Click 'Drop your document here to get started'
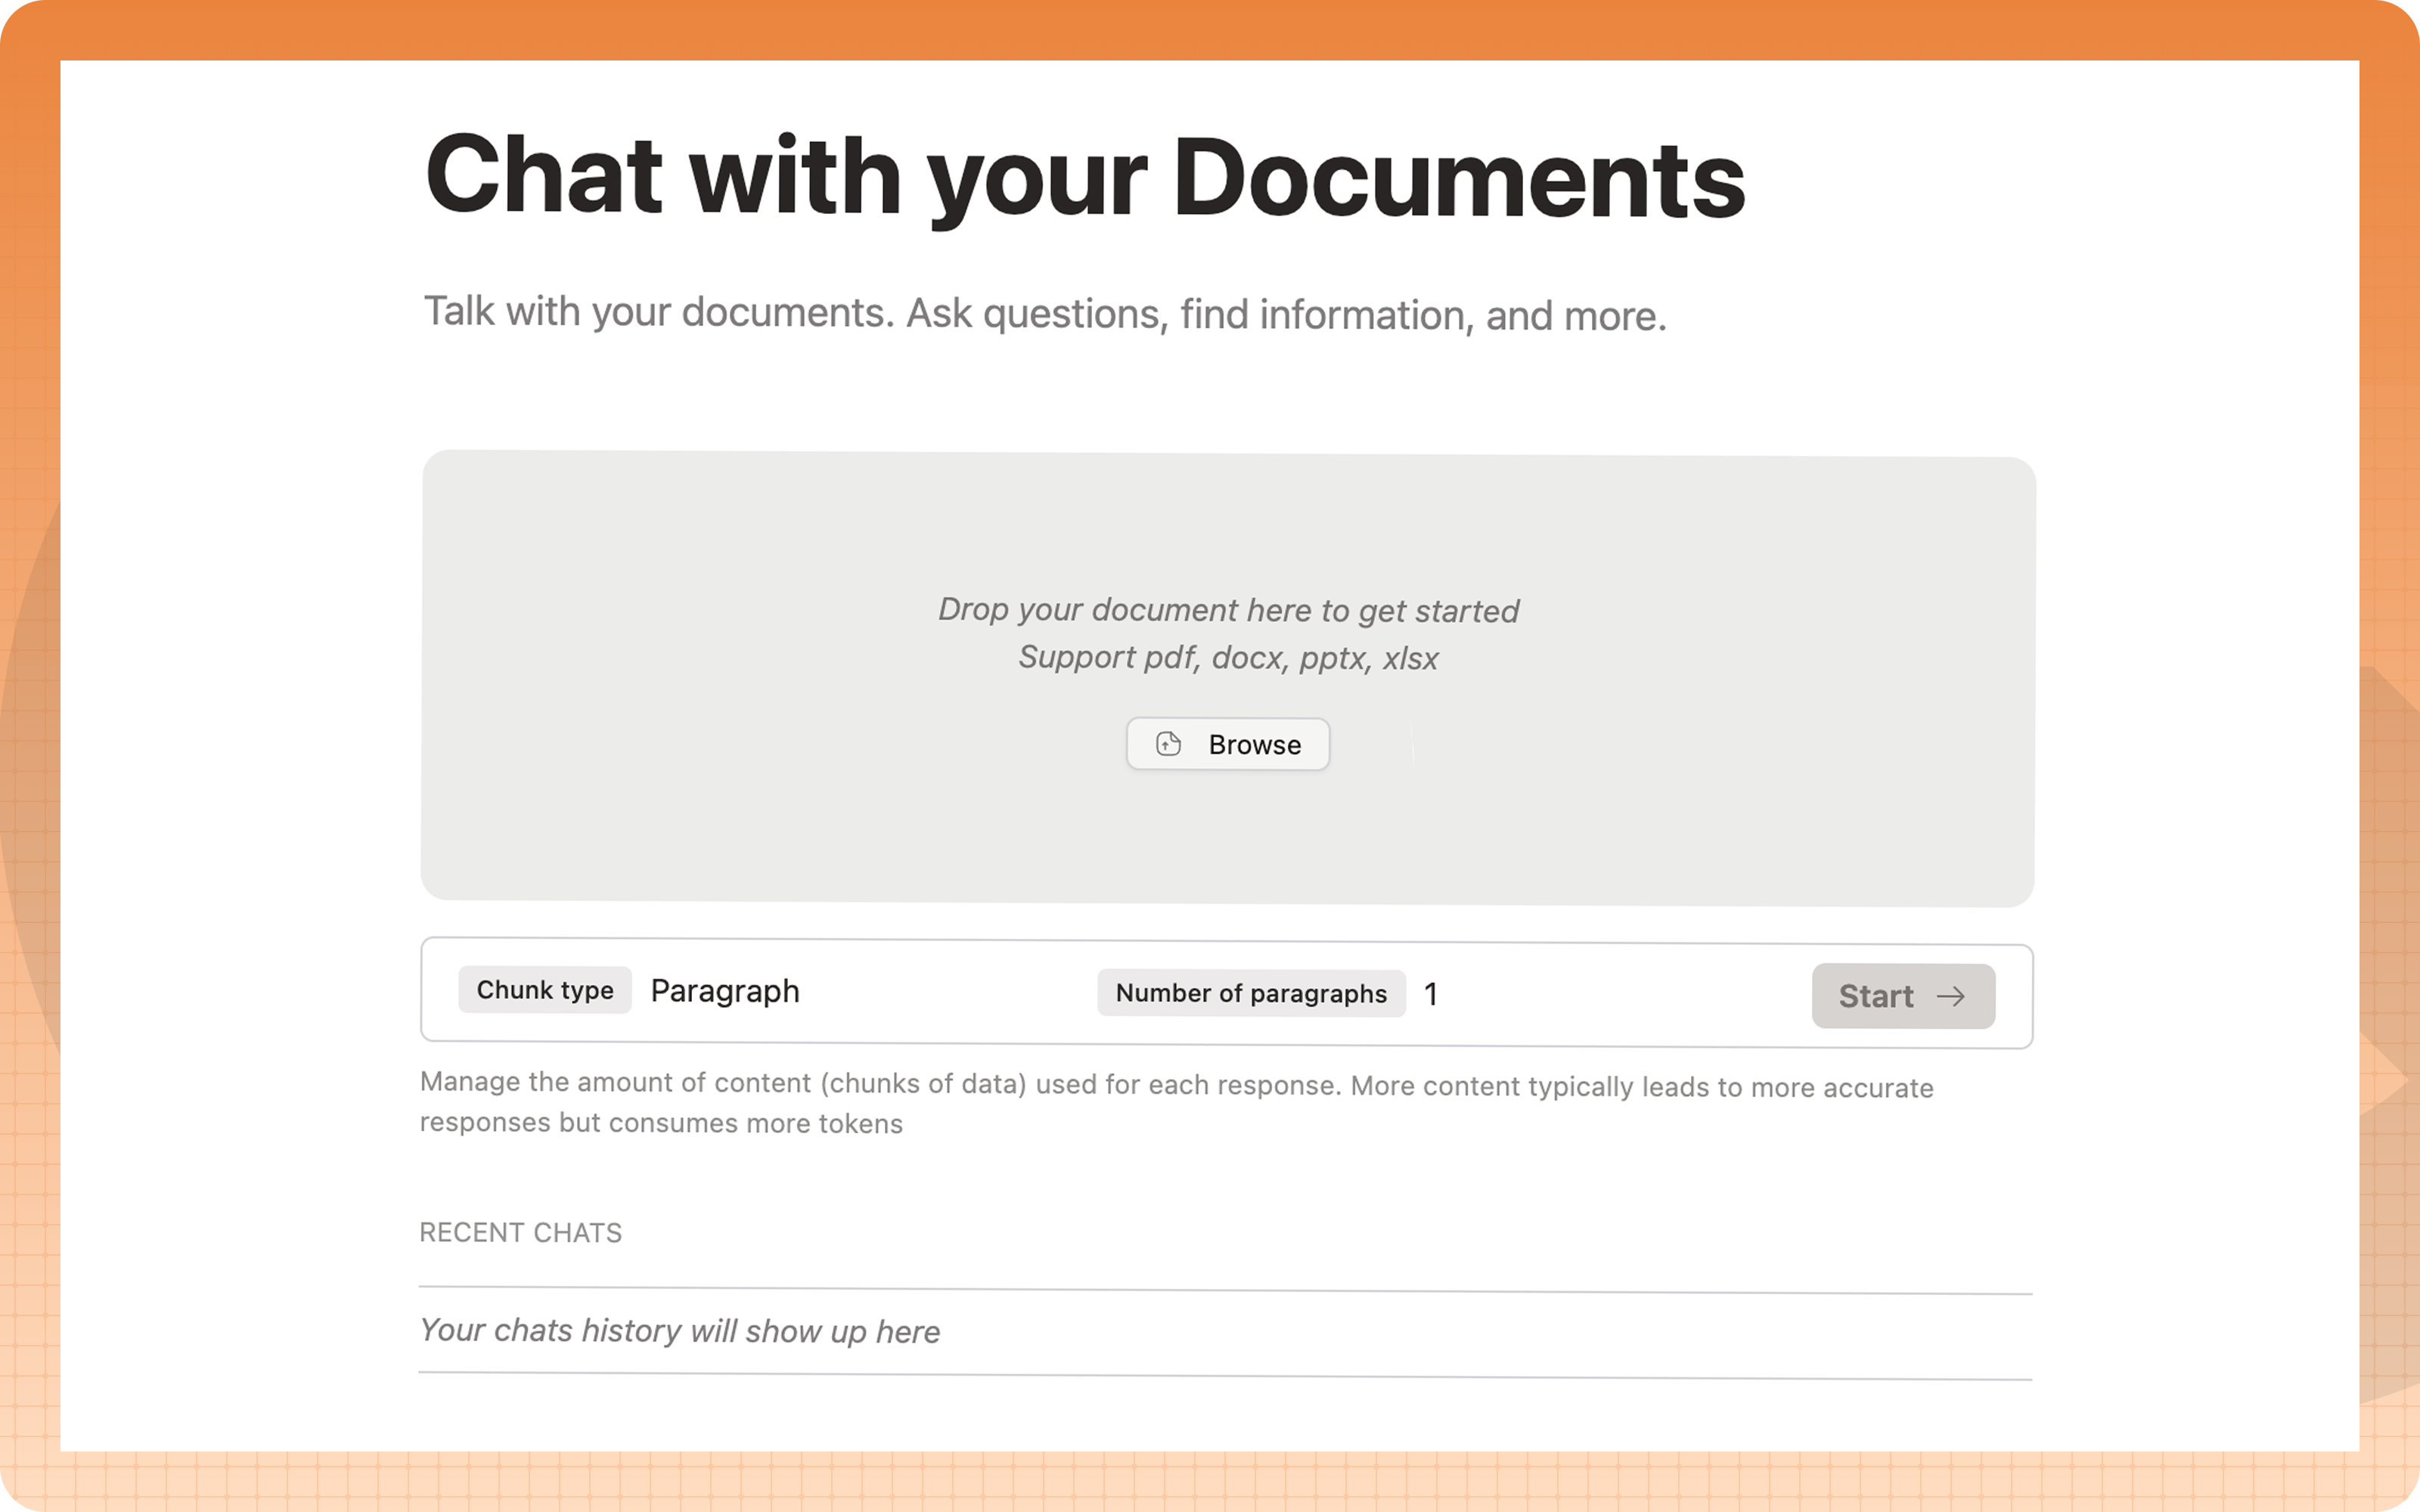This screenshot has width=2420, height=1512. pyautogui.click(x=1228, y=610)
